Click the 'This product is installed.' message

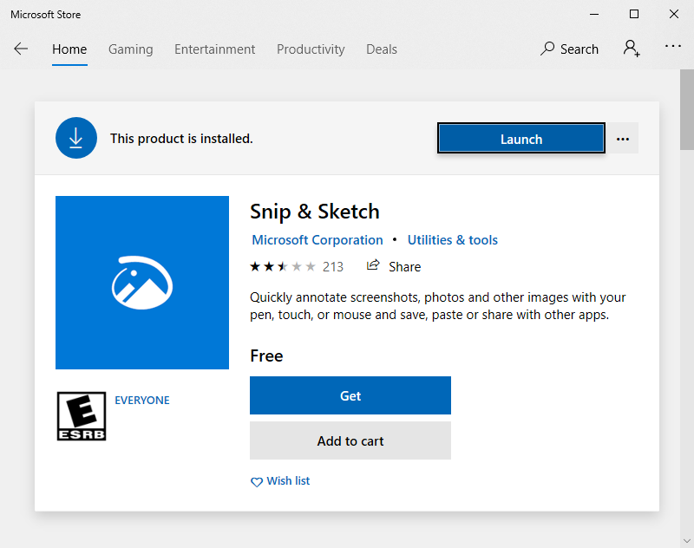coord(181,139)
